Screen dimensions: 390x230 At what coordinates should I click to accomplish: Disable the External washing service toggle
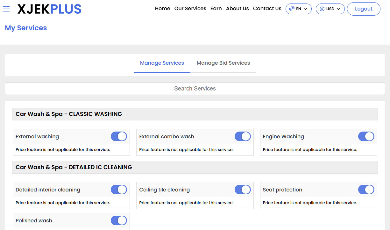pyautogui.click(x=119, y=136)
